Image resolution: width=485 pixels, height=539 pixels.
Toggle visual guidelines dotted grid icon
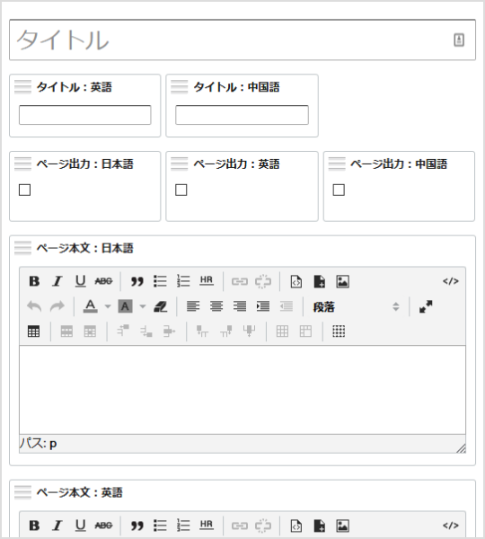tap(339, 331)
